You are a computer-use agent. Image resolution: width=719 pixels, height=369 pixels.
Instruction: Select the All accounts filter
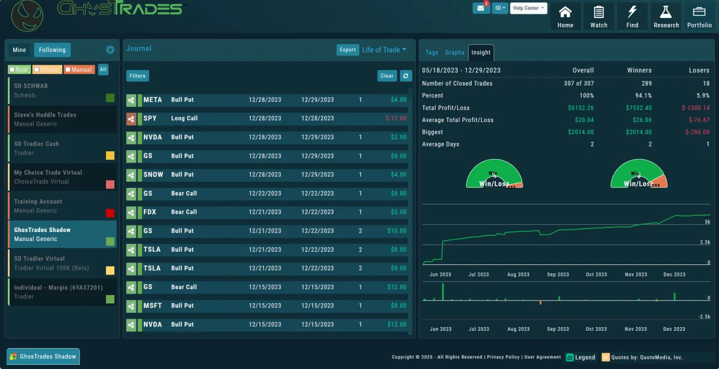click(103, 69)
